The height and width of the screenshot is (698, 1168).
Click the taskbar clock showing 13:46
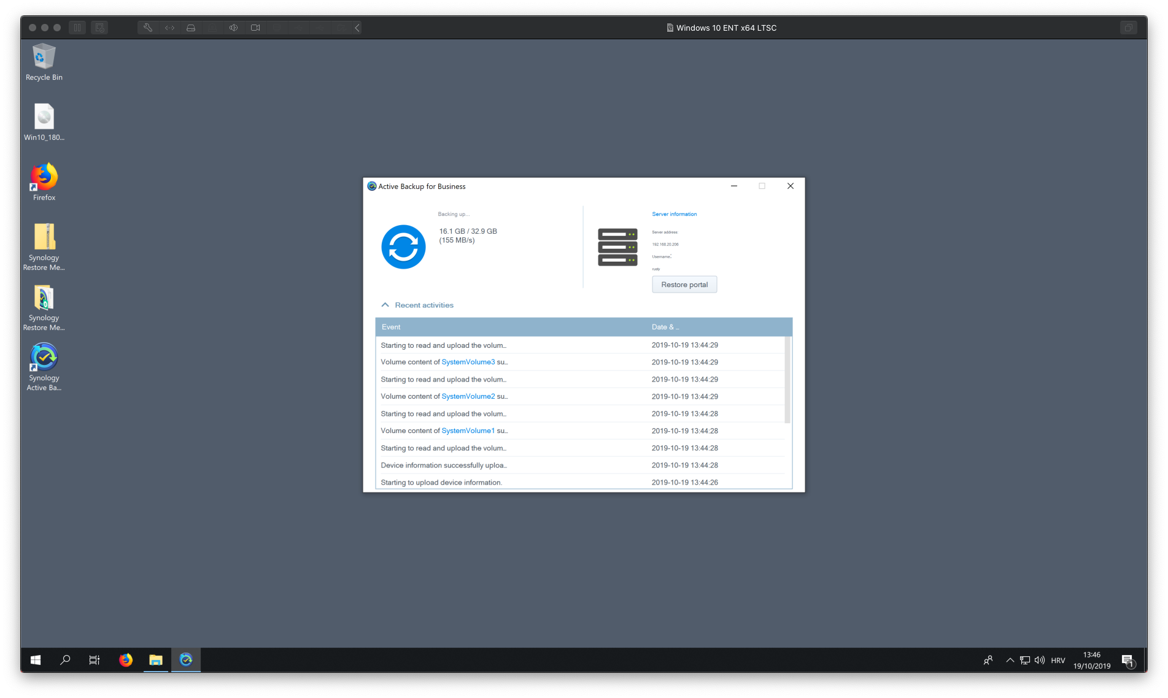point(1091,660)
